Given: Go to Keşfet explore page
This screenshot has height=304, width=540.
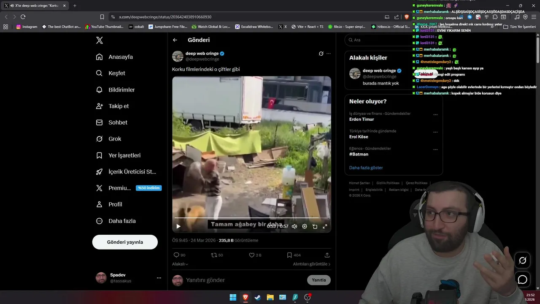Looking at the screenshot, I should pyautogui.click(x=111, y=73).
